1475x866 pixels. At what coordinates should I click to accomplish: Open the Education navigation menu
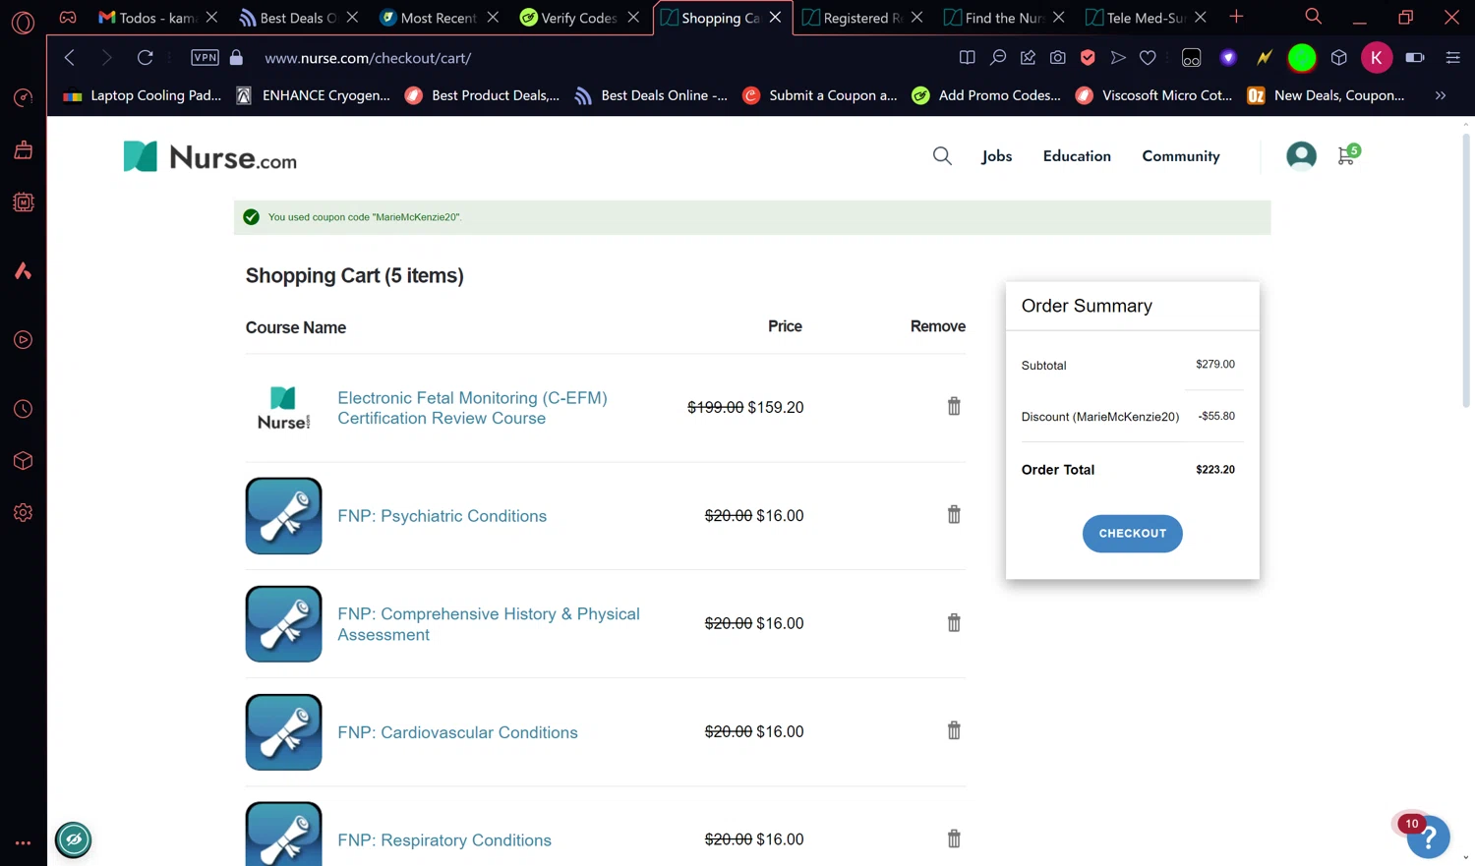[x=1077, y=156]
